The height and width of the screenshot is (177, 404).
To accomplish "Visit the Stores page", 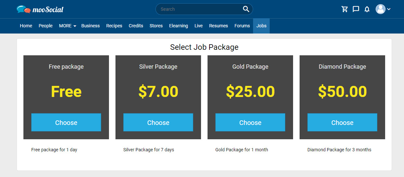I will [x=156, y=26].
